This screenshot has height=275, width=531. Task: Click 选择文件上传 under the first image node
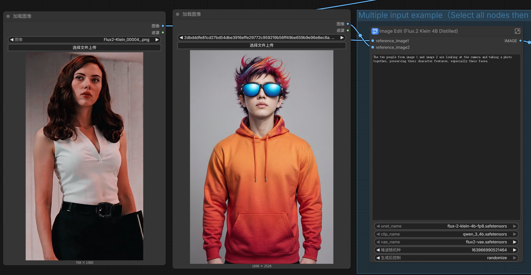(x=84, y=48)
